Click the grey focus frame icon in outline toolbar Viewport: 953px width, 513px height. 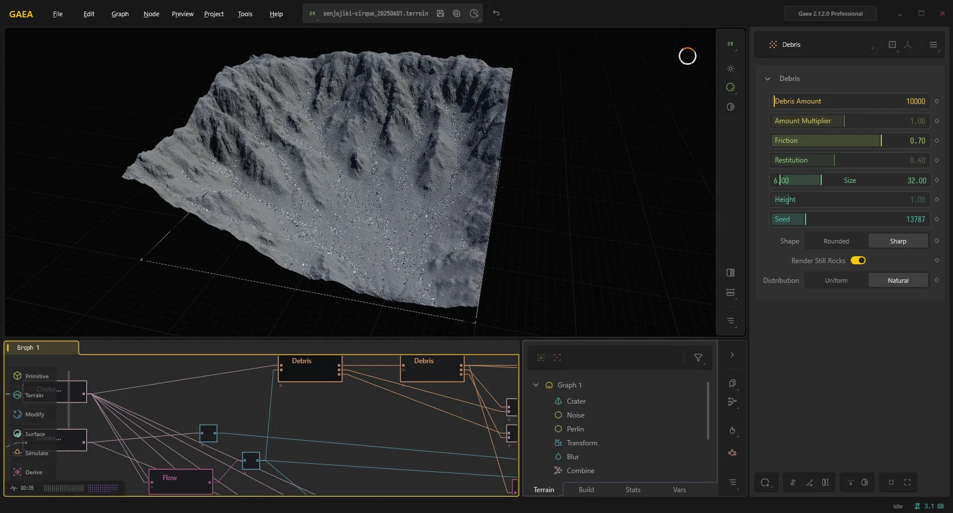point(541,358)
